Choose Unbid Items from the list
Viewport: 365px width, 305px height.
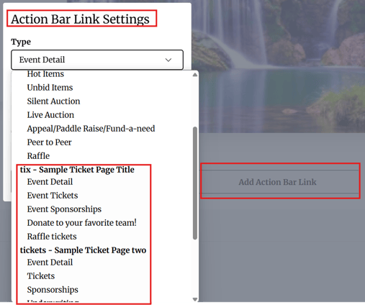pyautogui.click(x=50, y=88)
